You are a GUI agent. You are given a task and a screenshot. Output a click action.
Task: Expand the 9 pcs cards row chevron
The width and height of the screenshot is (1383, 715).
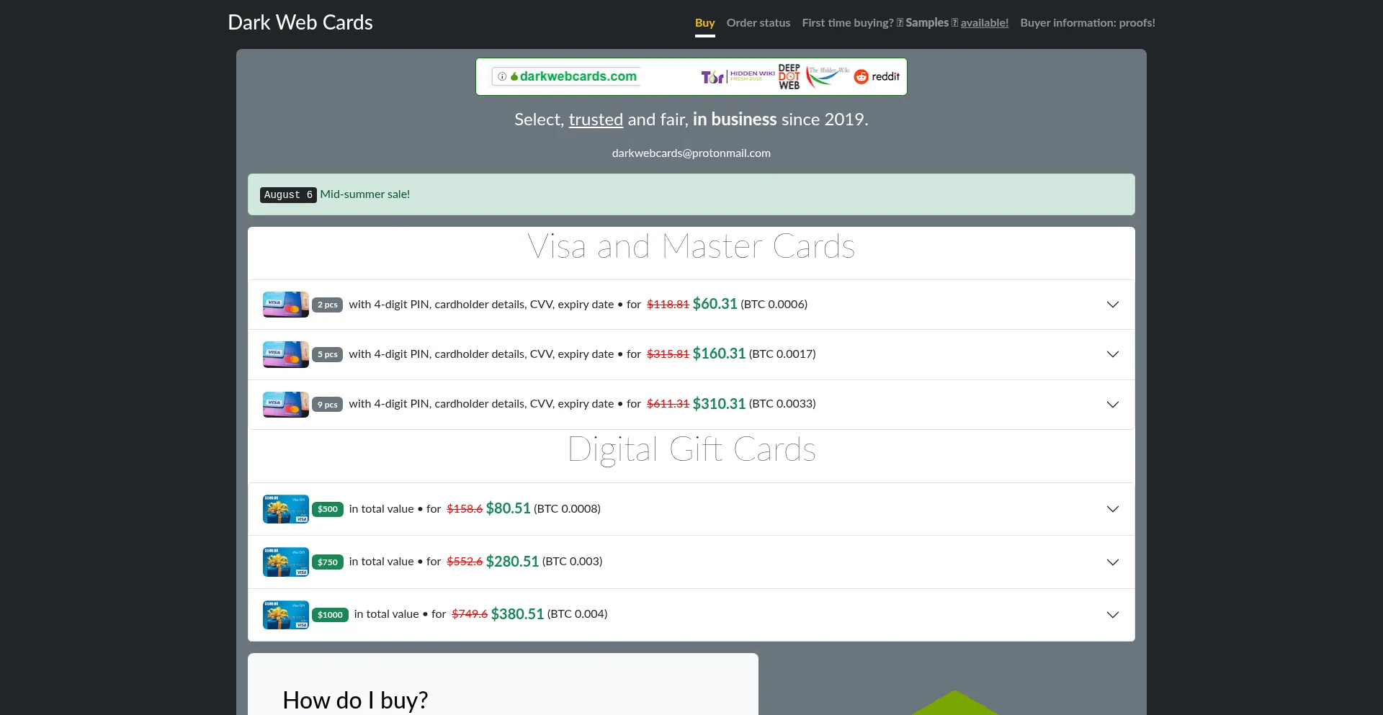[x=1113, y=405]
